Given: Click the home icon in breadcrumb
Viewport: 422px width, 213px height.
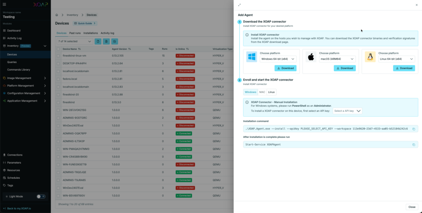Looking at the screenshot, I should click(x=57, y=15).
